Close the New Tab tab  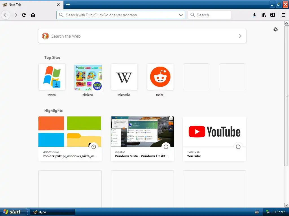pos(58,4)
